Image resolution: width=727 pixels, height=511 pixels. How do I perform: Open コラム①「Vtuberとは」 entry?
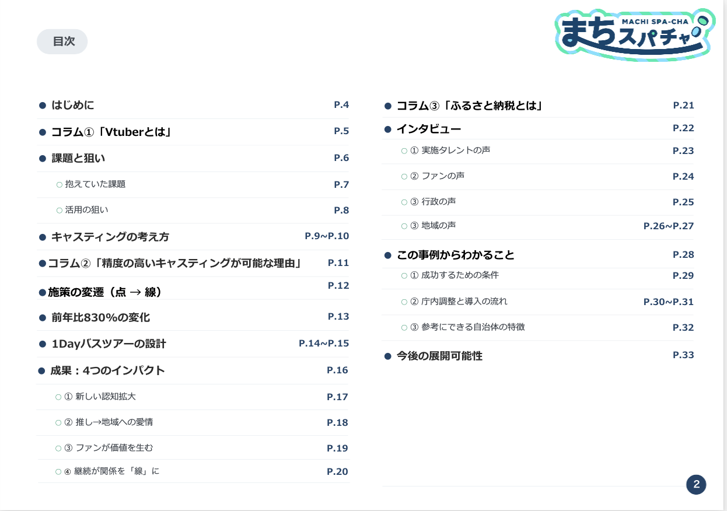[111, 132]
